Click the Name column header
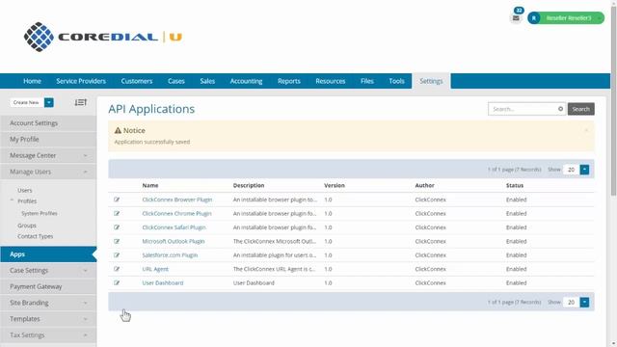Viewport: 617px width, 347px height. 150,185
